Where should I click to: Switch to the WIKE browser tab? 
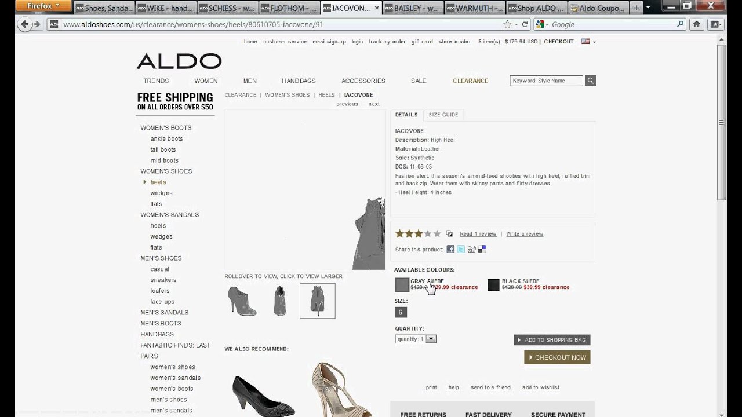click(x=166, y=8)
